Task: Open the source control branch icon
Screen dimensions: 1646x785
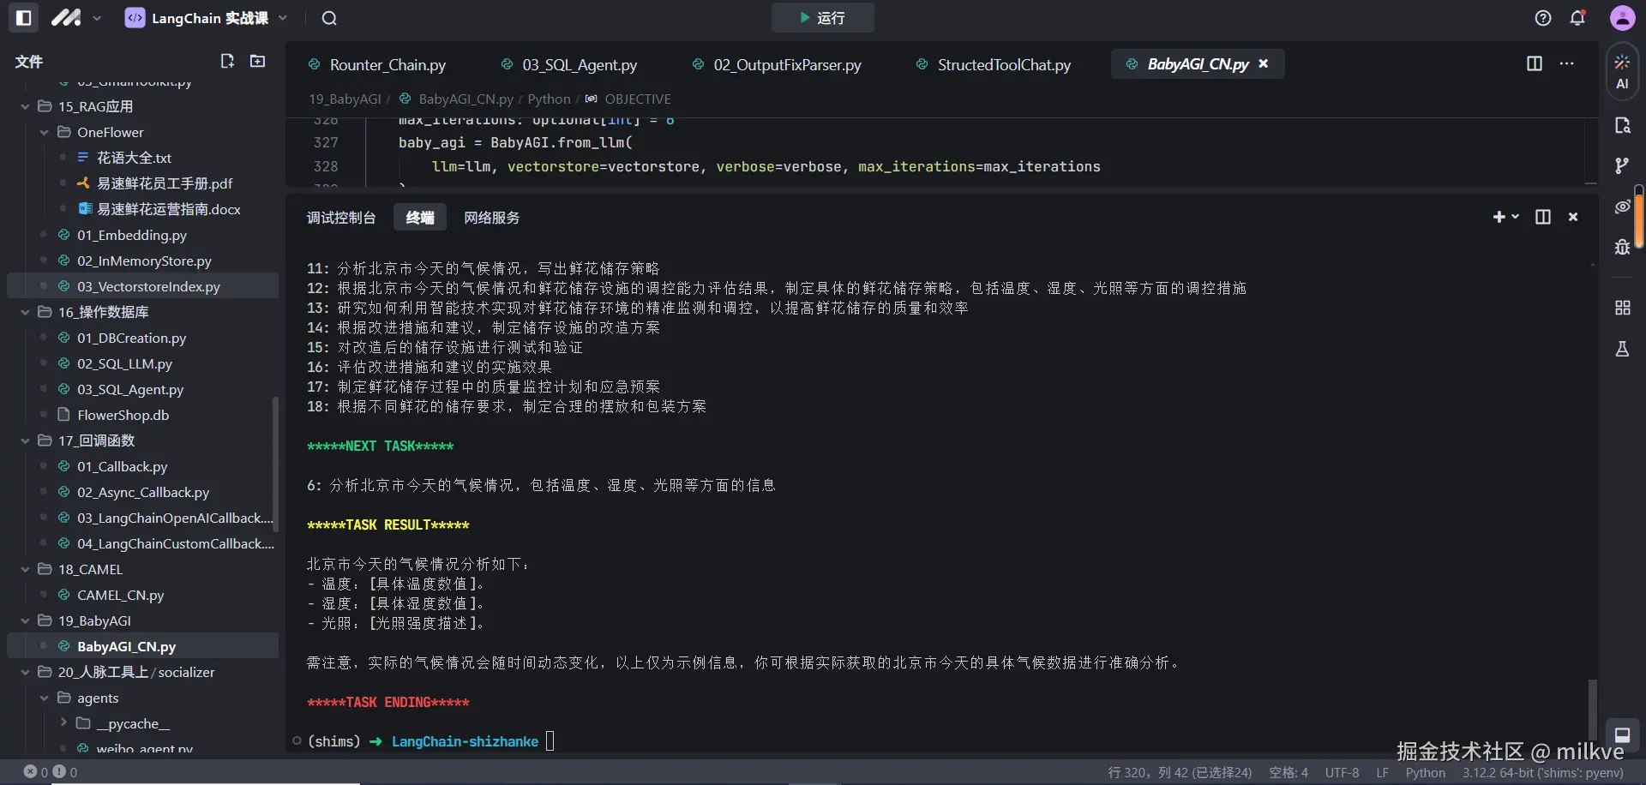Action: (1622, 165)
